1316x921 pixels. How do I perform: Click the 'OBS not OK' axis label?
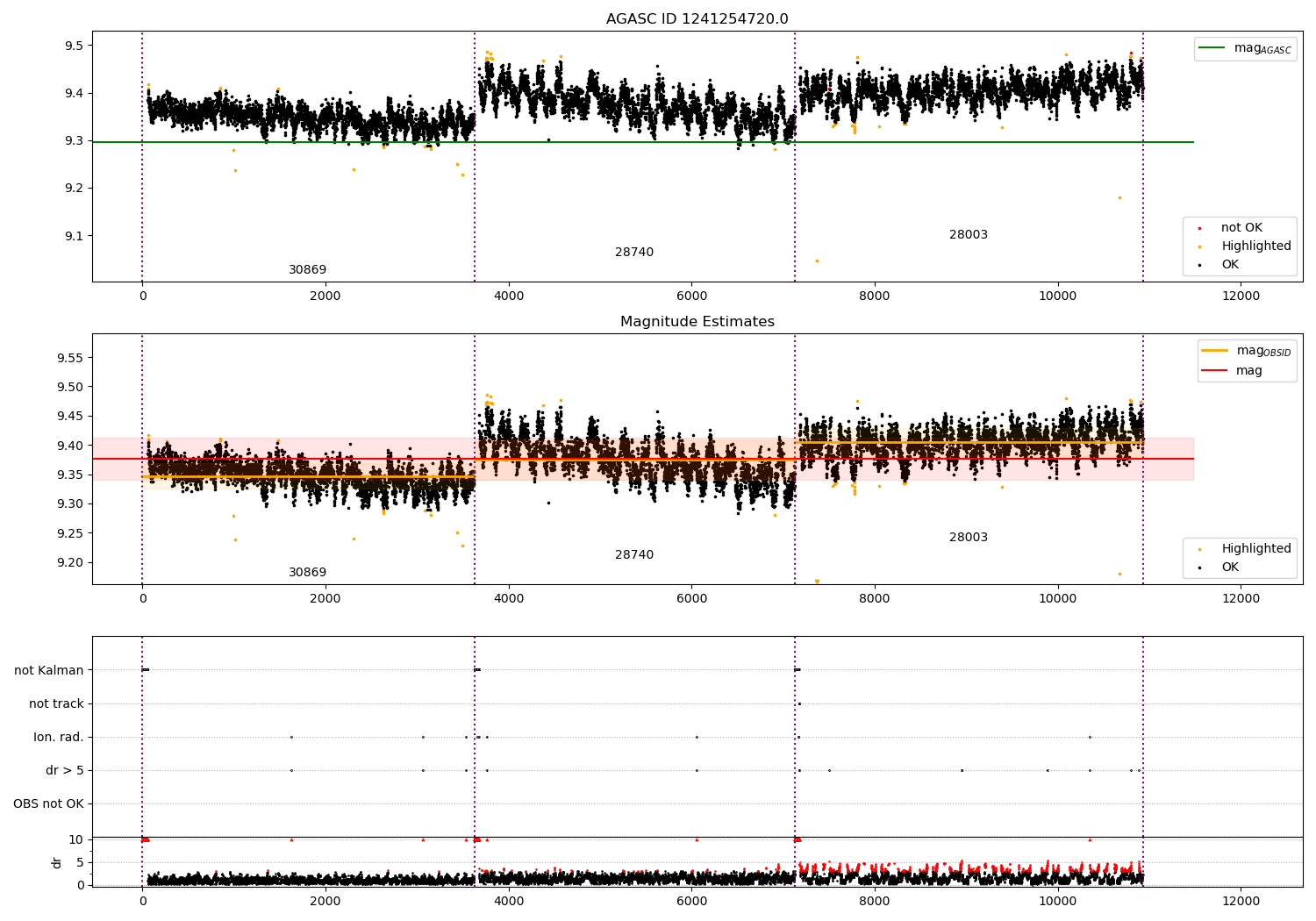(49, 803)
